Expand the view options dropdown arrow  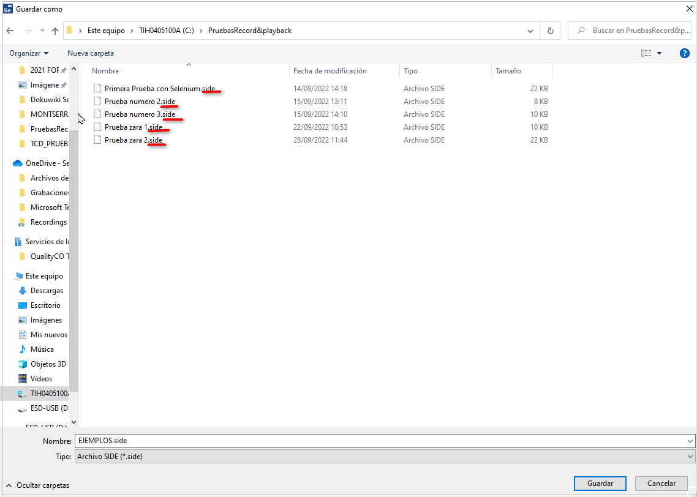[x=660, y=53]
